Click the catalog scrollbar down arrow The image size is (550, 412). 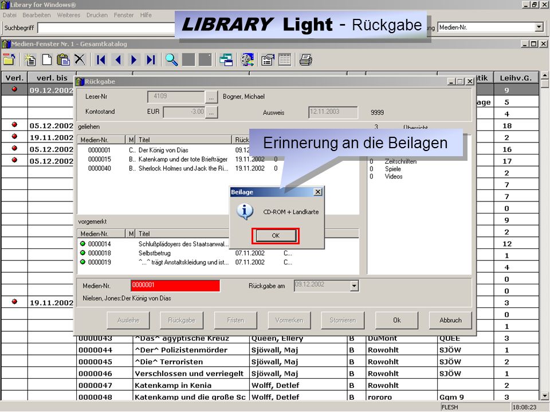click(x=544, y=396)
